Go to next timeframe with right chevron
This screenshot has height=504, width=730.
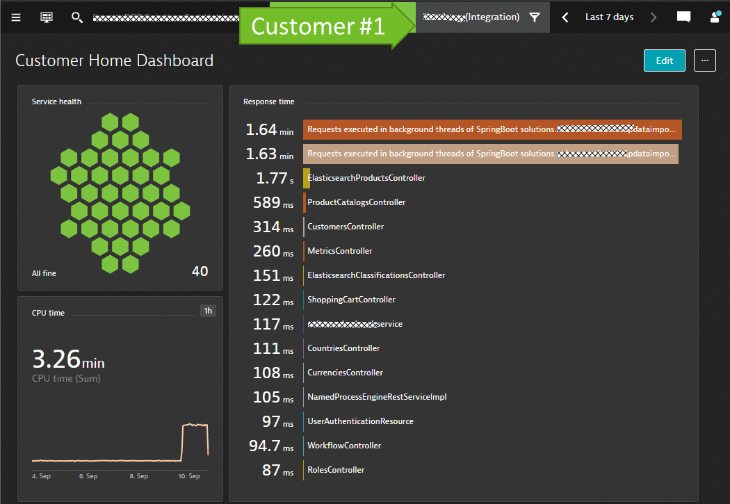click(653, 17)
